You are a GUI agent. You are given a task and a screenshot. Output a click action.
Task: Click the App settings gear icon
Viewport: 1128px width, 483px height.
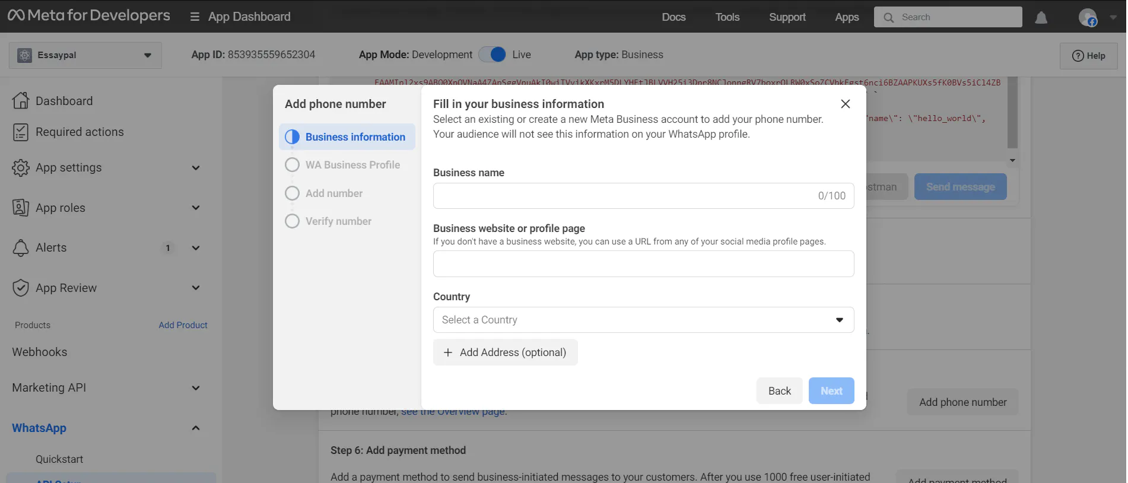pos(21,168)
